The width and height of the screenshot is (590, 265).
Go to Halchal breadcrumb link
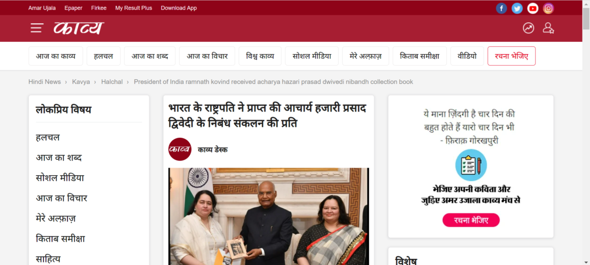point(112,82)
